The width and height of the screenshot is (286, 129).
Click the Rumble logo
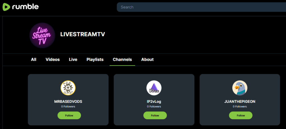pos(21,7)
